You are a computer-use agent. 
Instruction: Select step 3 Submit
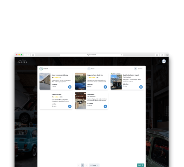click(138, 69)
